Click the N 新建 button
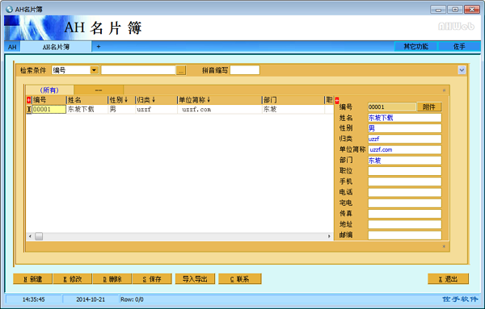The image size is (485, 309). pos(33,279)
